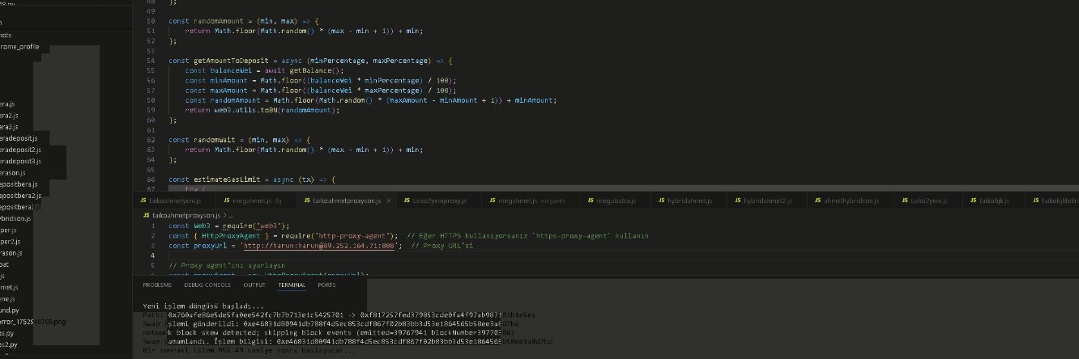Viewport: 1079px width, 359px height.
Task: Click the breadcrumb ellipsis after taikoahmetproxyson.js
Action: [x=230, y=216]
